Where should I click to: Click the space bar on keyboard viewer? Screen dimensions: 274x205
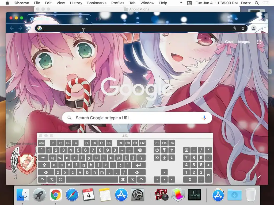92,179
